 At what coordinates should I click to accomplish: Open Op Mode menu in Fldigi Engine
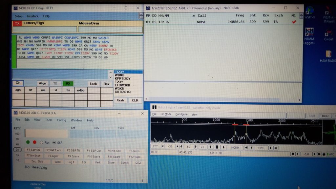(x=166, y=114)
